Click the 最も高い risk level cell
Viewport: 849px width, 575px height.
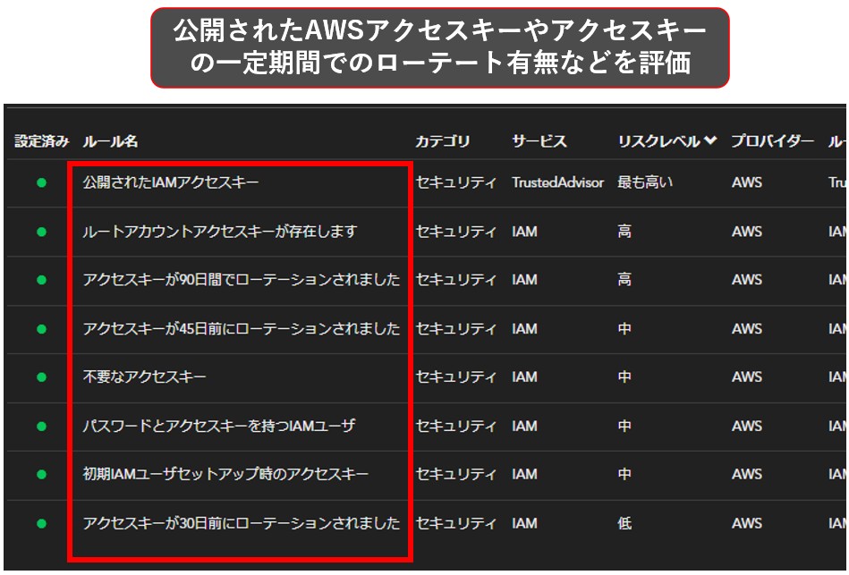[644, 182]
